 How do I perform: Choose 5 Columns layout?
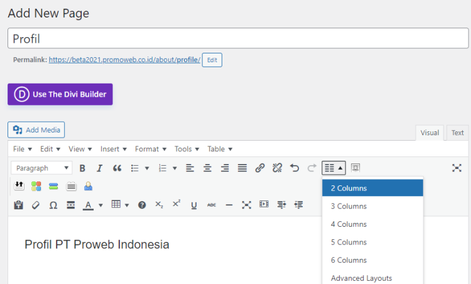(x=372, y=243)
